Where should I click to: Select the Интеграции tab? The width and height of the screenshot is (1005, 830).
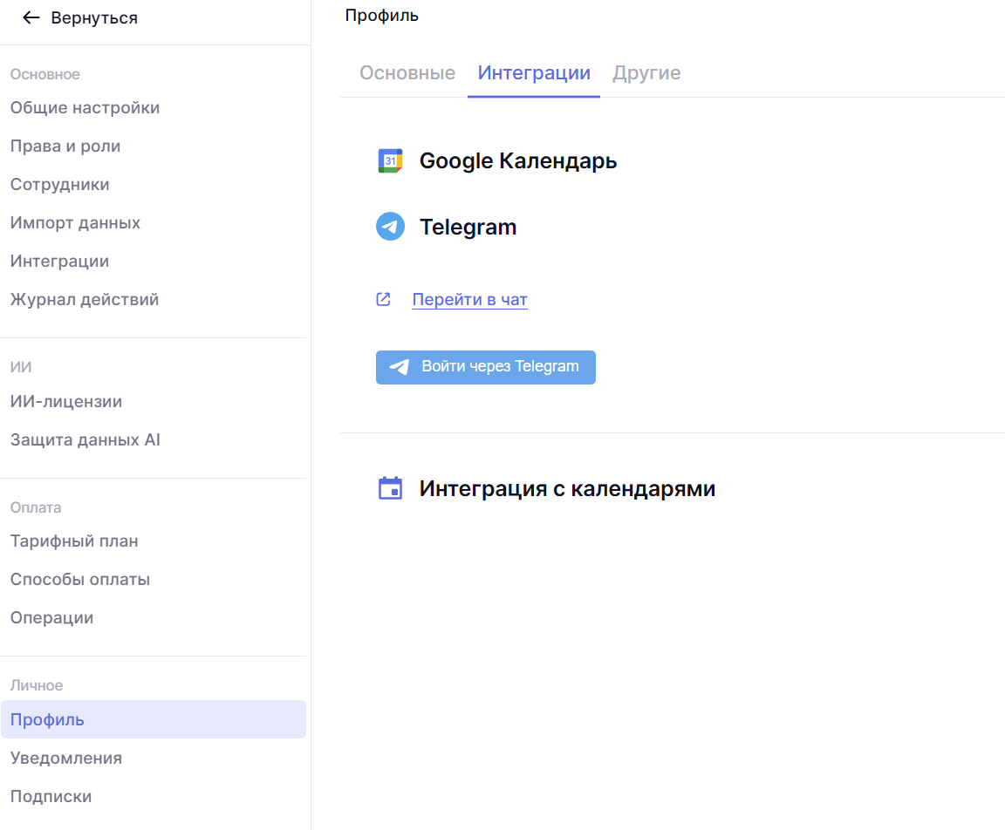(x=534, y=73)
